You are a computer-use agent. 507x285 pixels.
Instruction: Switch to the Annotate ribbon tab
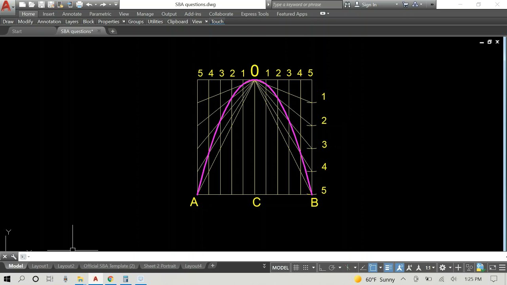click(x=72, y=14)
